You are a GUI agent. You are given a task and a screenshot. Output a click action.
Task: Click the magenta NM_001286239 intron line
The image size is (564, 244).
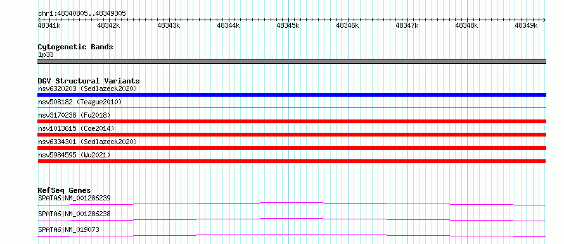(x=292, y=204)
